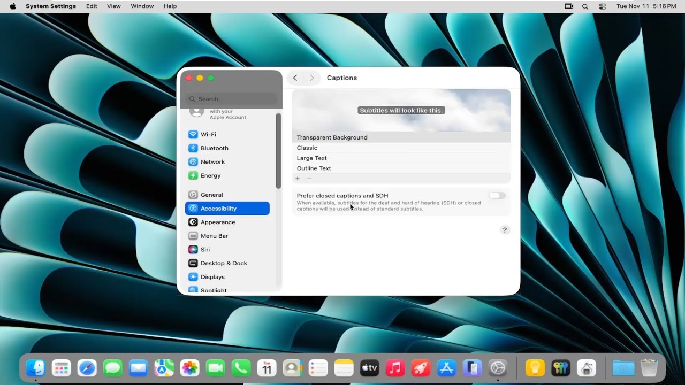
Task: Open Notes from the Dock
Action: point(344,368)
